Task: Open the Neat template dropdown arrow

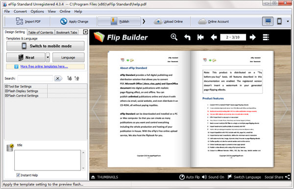Action: pos(48,57)
